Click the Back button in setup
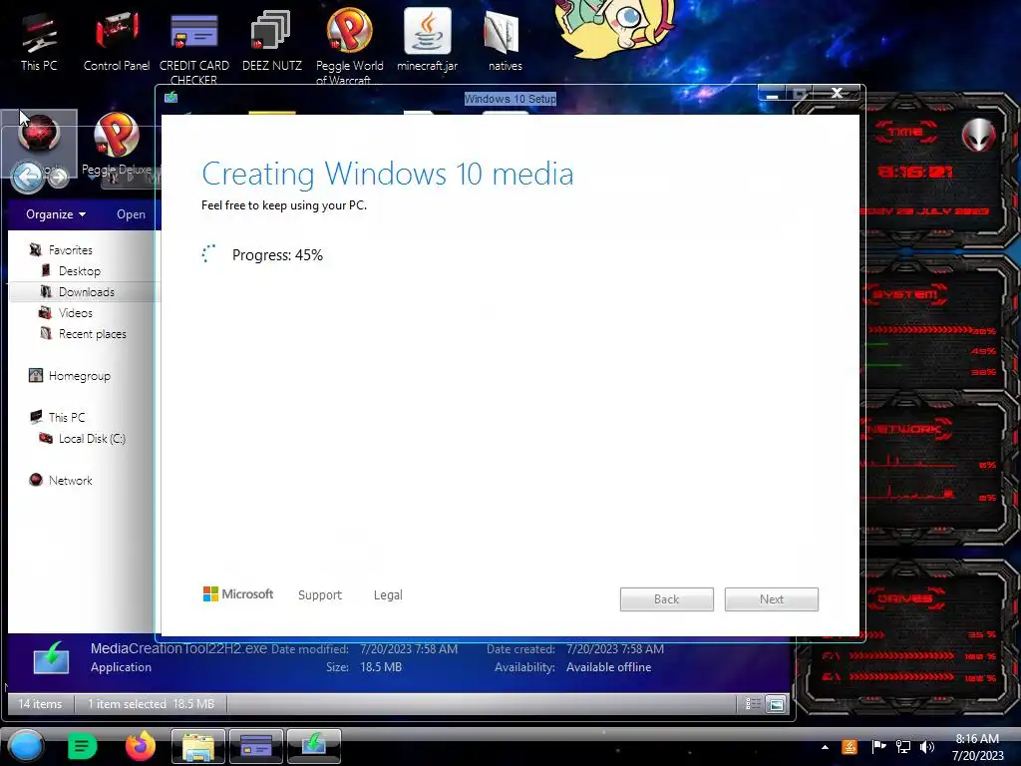The width and height of the screenshot is (1021, 766). [x=667, y=599]
